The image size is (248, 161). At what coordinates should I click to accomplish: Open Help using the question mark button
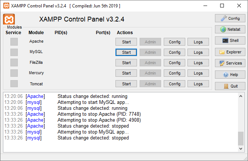pyautogui.click(x=230, y=75)
